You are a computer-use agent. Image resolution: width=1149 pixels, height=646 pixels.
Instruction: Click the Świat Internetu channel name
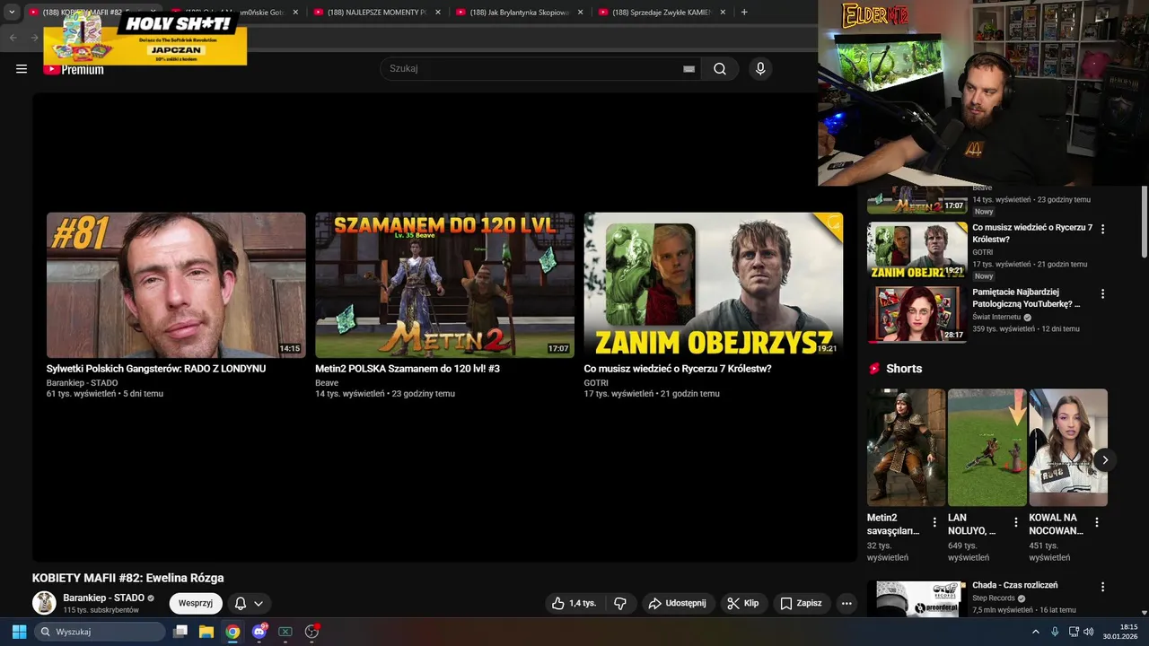point(996,317)
